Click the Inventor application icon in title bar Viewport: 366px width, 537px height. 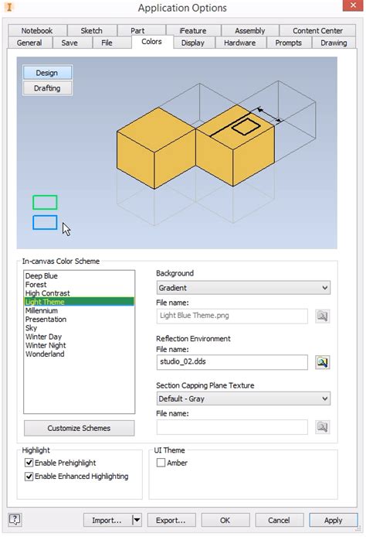[x=9, y=7]
